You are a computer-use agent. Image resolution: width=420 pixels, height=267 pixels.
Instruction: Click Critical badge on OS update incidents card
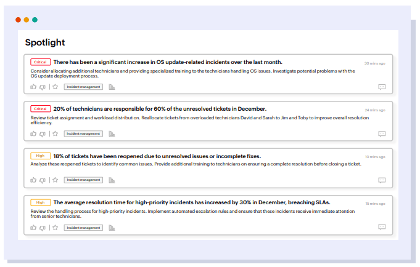point(41,62)
